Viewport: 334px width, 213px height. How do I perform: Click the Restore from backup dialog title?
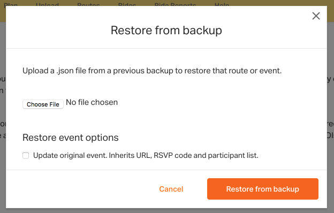[x=166, y=31]
